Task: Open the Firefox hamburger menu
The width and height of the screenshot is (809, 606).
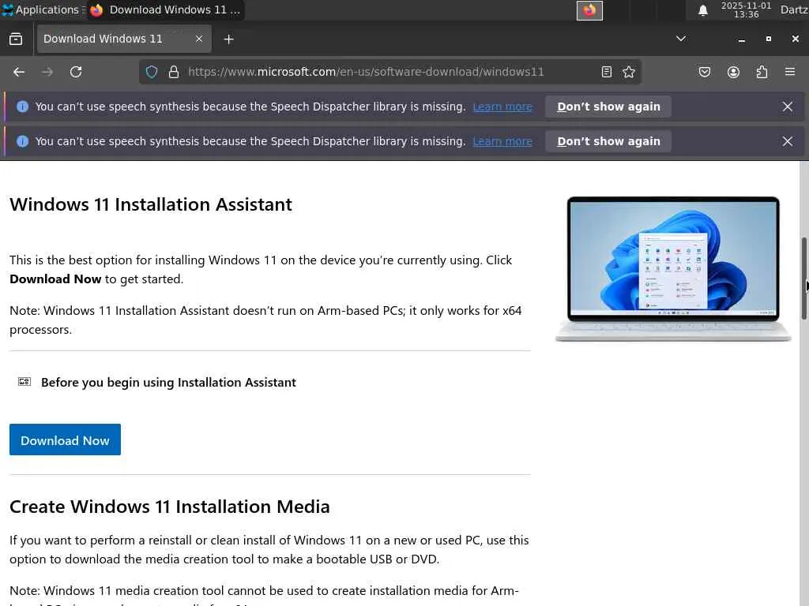Action: tap(790, 72)
